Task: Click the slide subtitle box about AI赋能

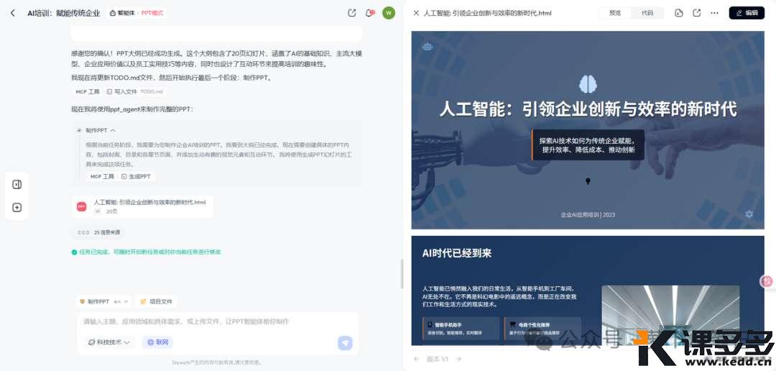Action: click(588, 145)
